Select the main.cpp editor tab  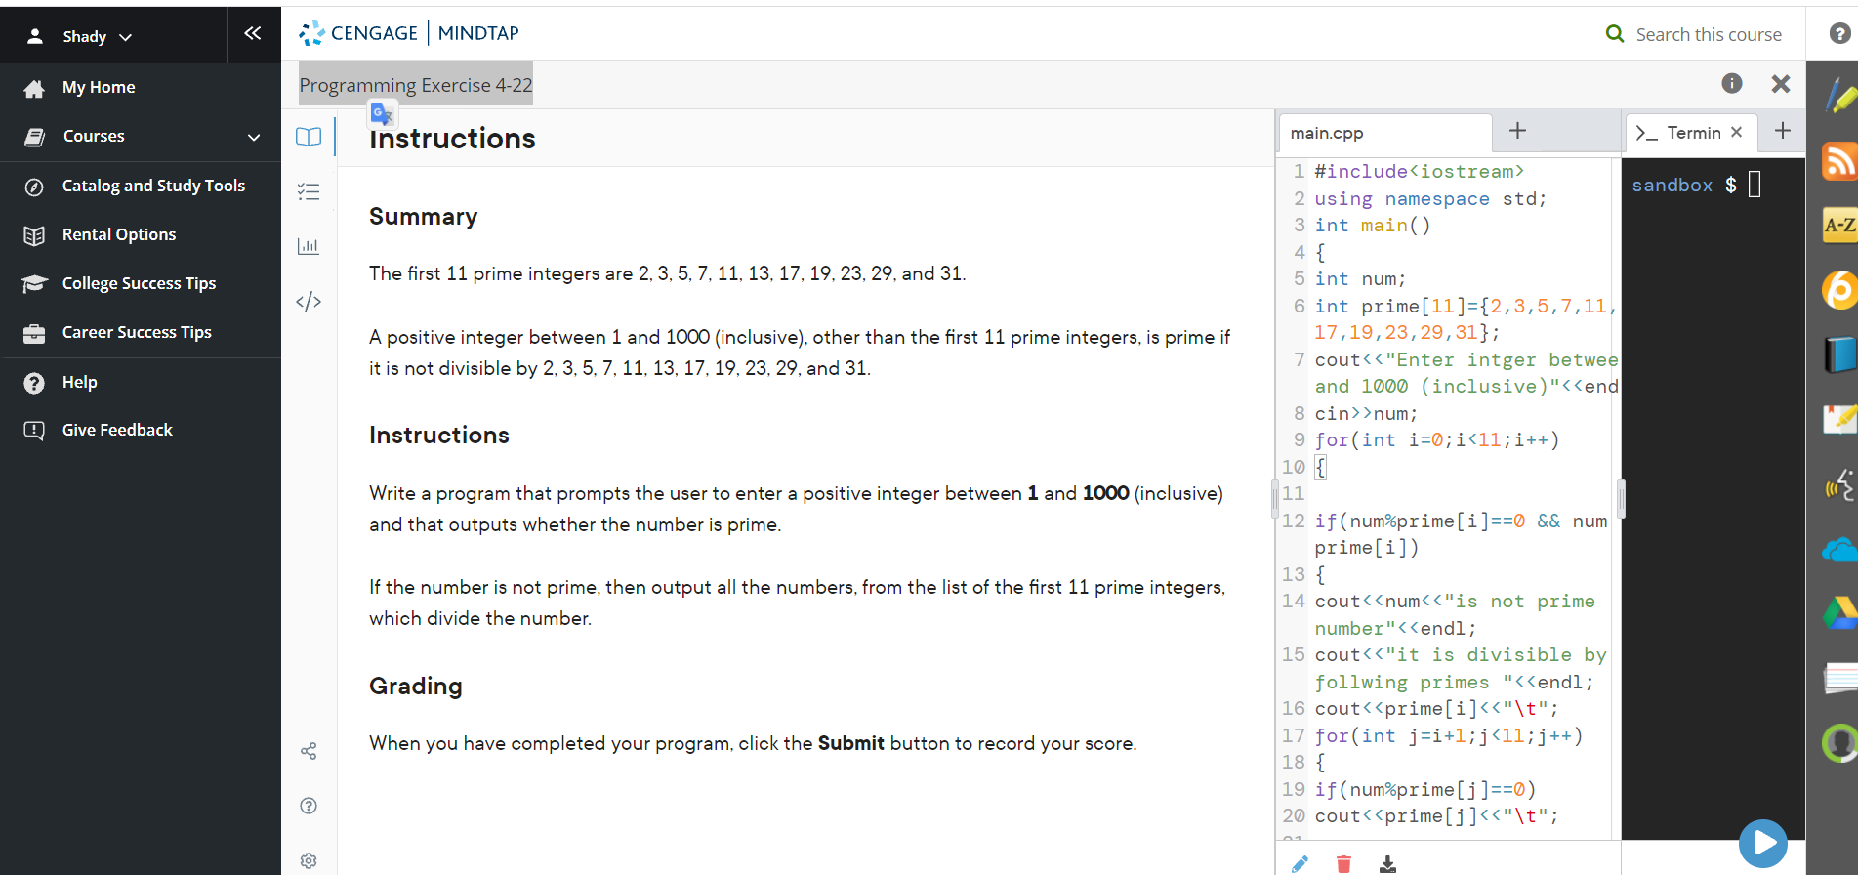tap(1383, 133)
